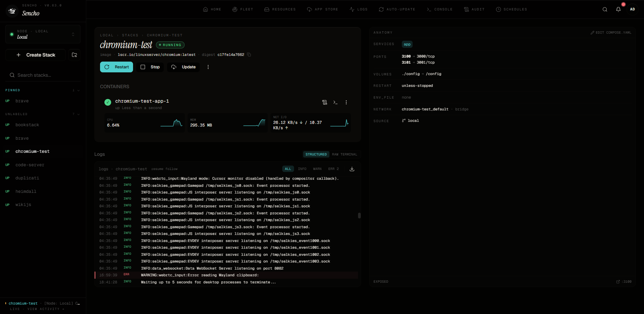This screenshot has width=644, height=314.
Task: Open the Fleet page
Action: (243, 9)
